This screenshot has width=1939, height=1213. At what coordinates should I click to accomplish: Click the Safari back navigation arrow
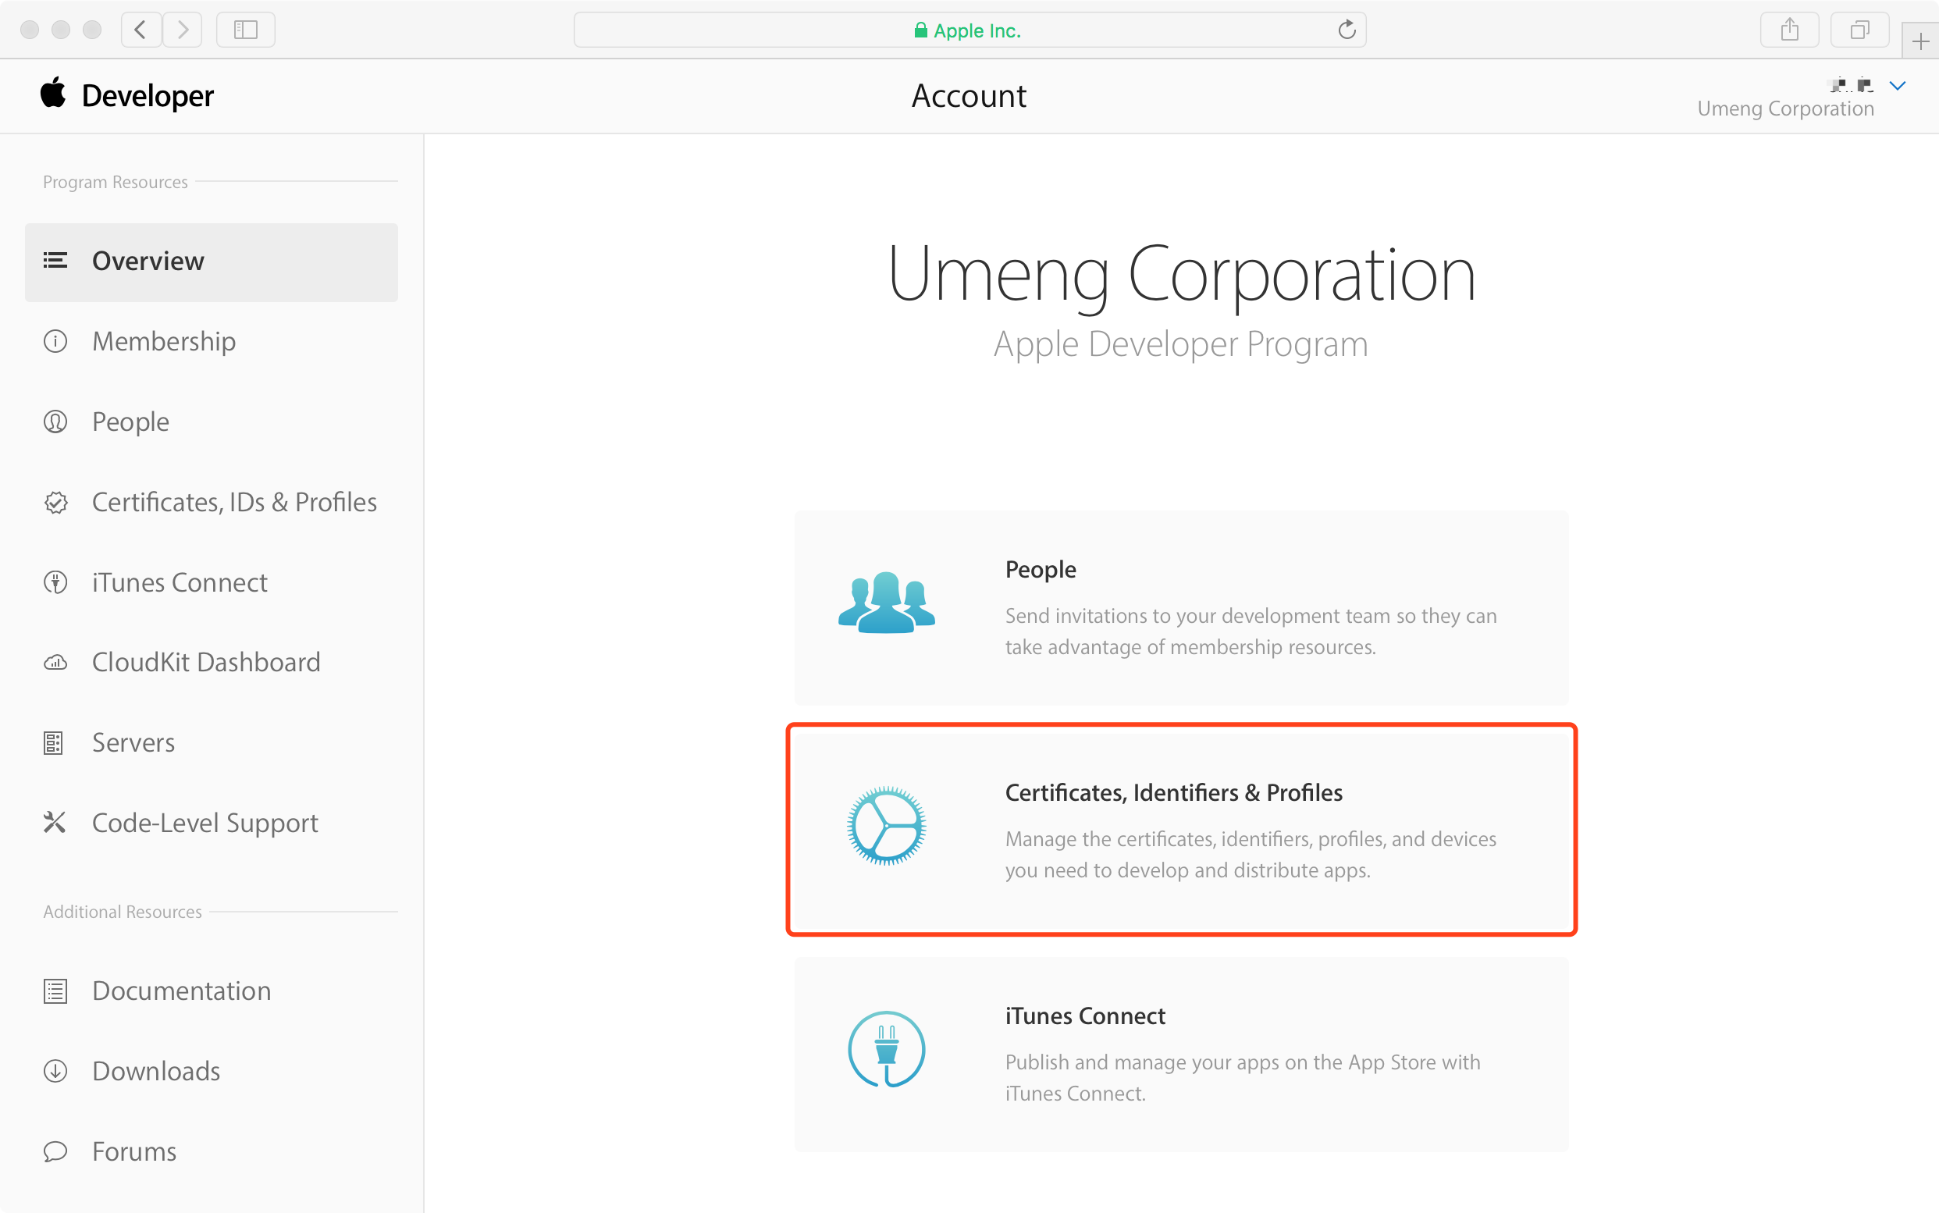141,30
